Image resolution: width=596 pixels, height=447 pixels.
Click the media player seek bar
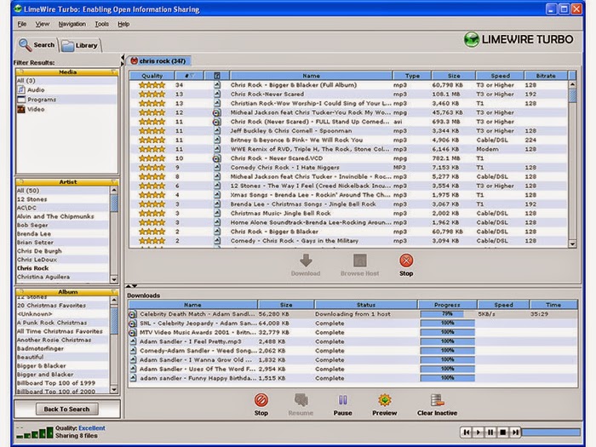point(551,433)
